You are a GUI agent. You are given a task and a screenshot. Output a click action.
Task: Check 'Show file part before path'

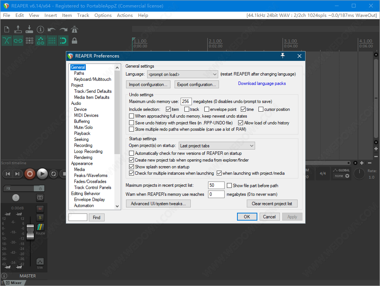[229, 186]
